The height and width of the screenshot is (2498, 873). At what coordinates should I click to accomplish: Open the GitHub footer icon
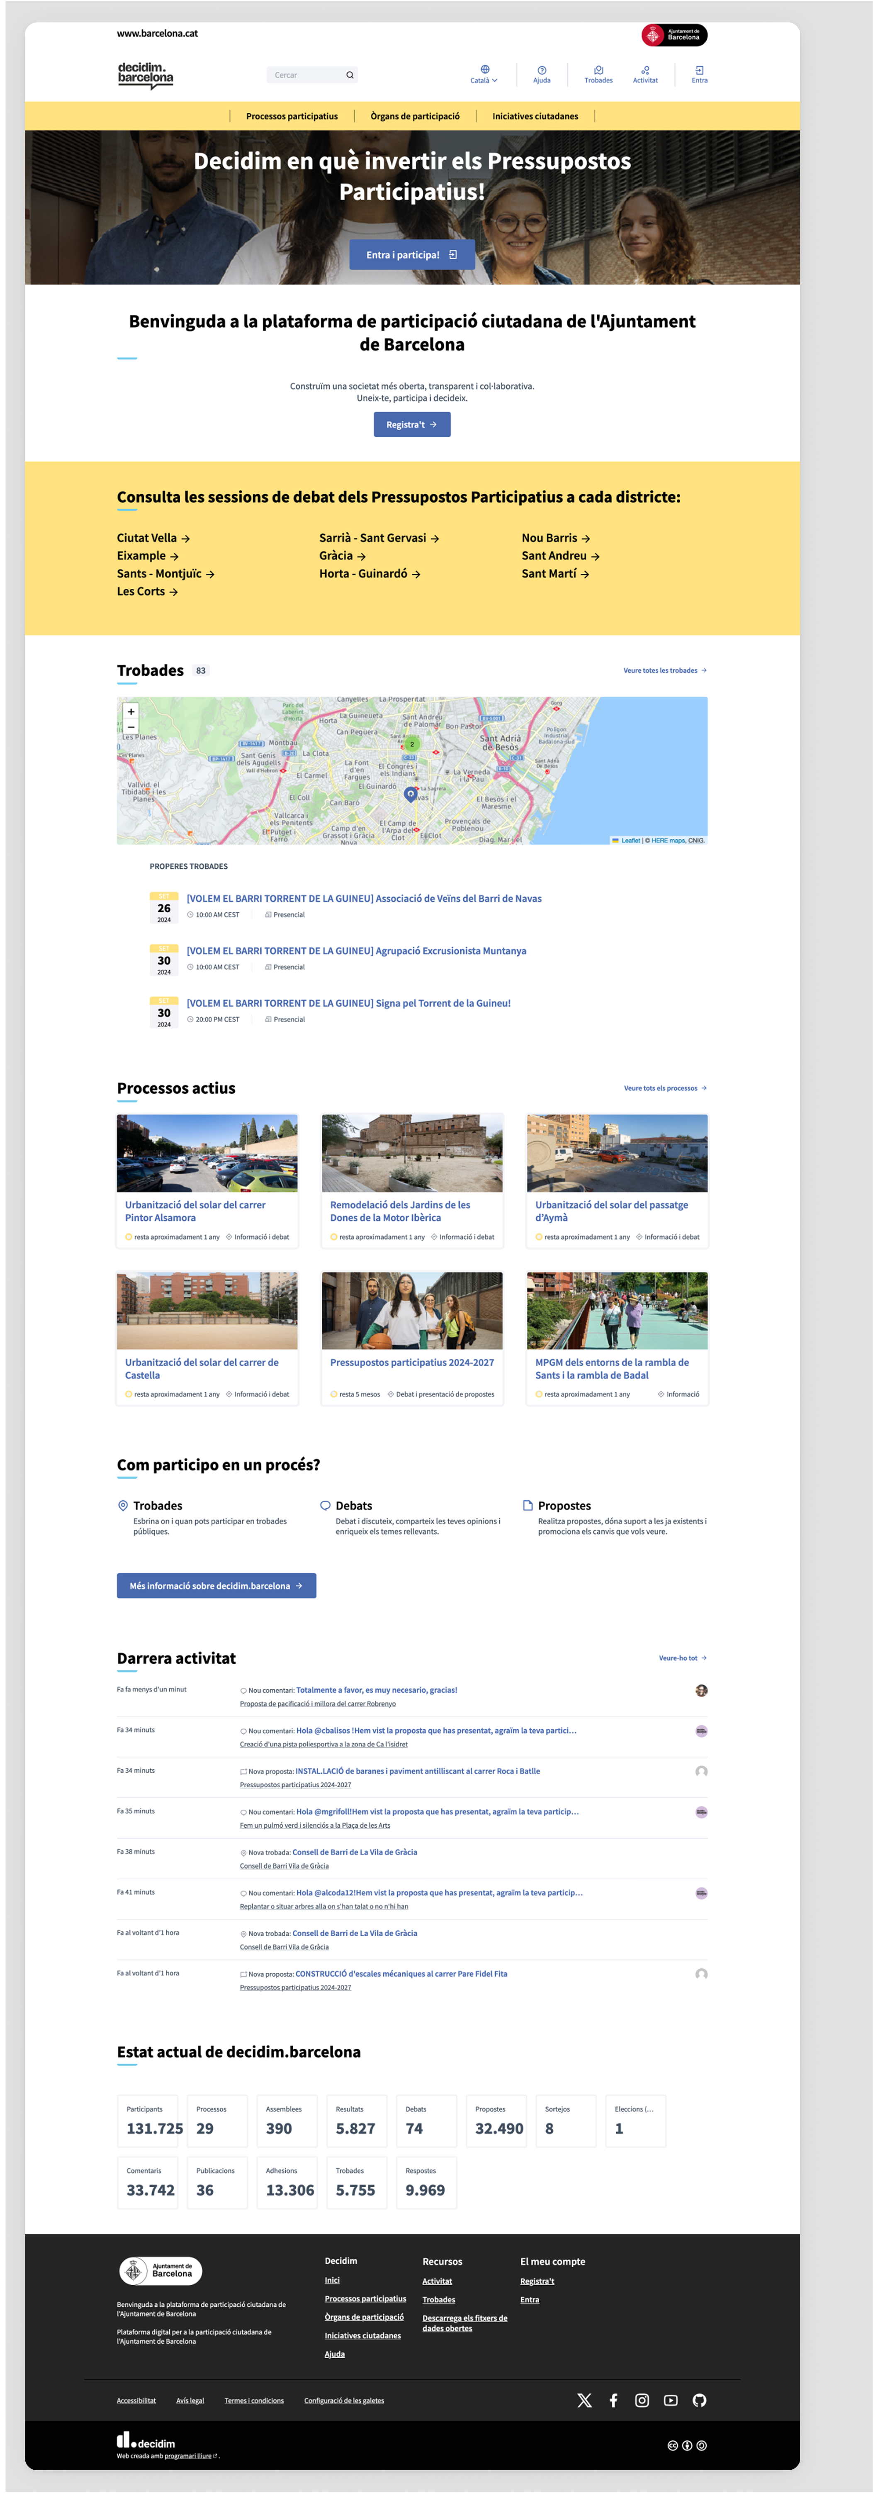pyautogui.click(x=700, y=2399)
